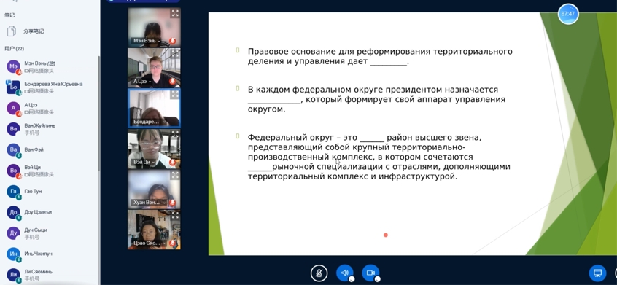617x285 pixels.
Task: Maximize Вэй Ци video tile
Action: [x=175, y=134]
